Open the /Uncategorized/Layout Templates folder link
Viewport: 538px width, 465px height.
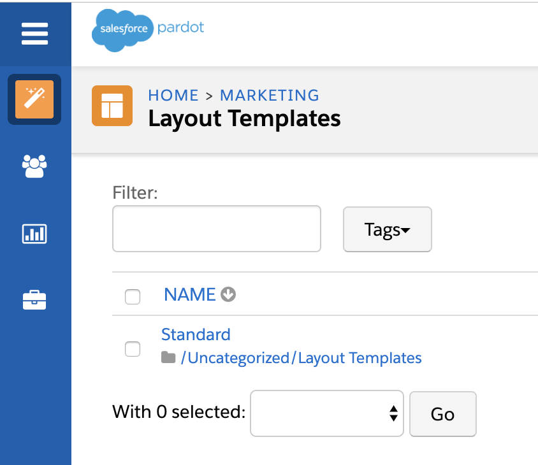coord(302,358)
